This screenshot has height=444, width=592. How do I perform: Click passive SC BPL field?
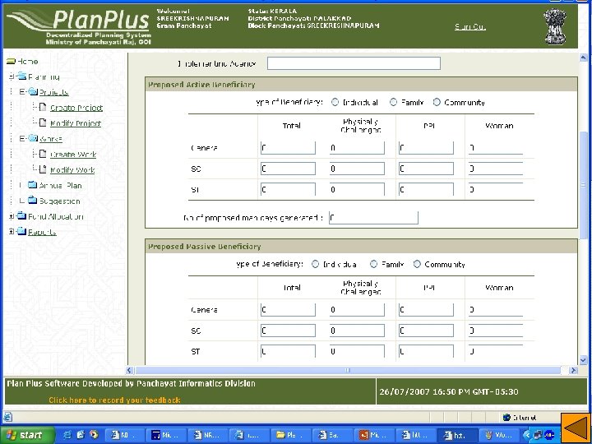(x=426, y=331)
